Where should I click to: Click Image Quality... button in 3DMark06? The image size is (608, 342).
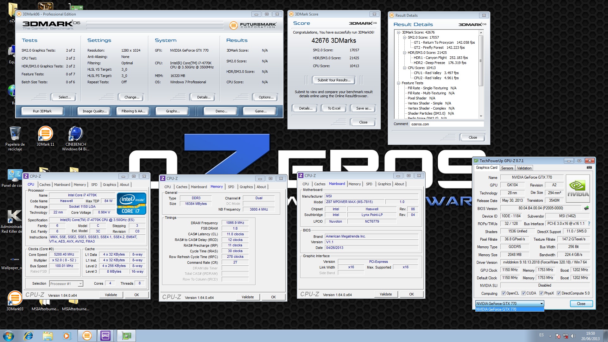(94, 111)
